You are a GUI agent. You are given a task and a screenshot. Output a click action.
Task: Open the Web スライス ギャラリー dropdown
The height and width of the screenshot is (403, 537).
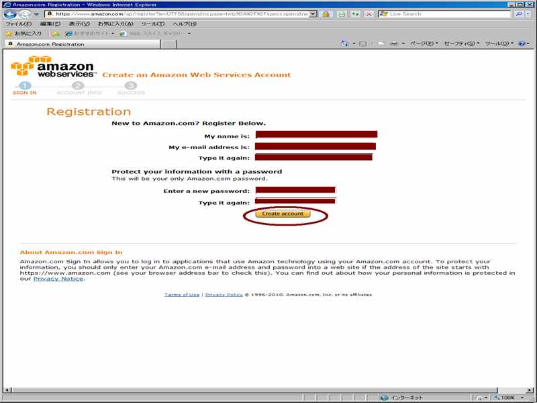(x=156, y=34)
